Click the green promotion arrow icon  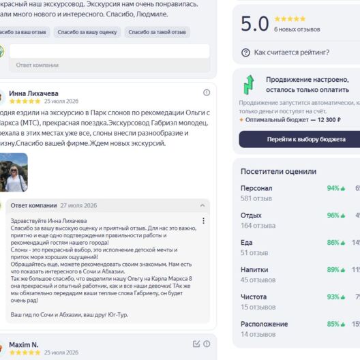[x=249, y=85]
